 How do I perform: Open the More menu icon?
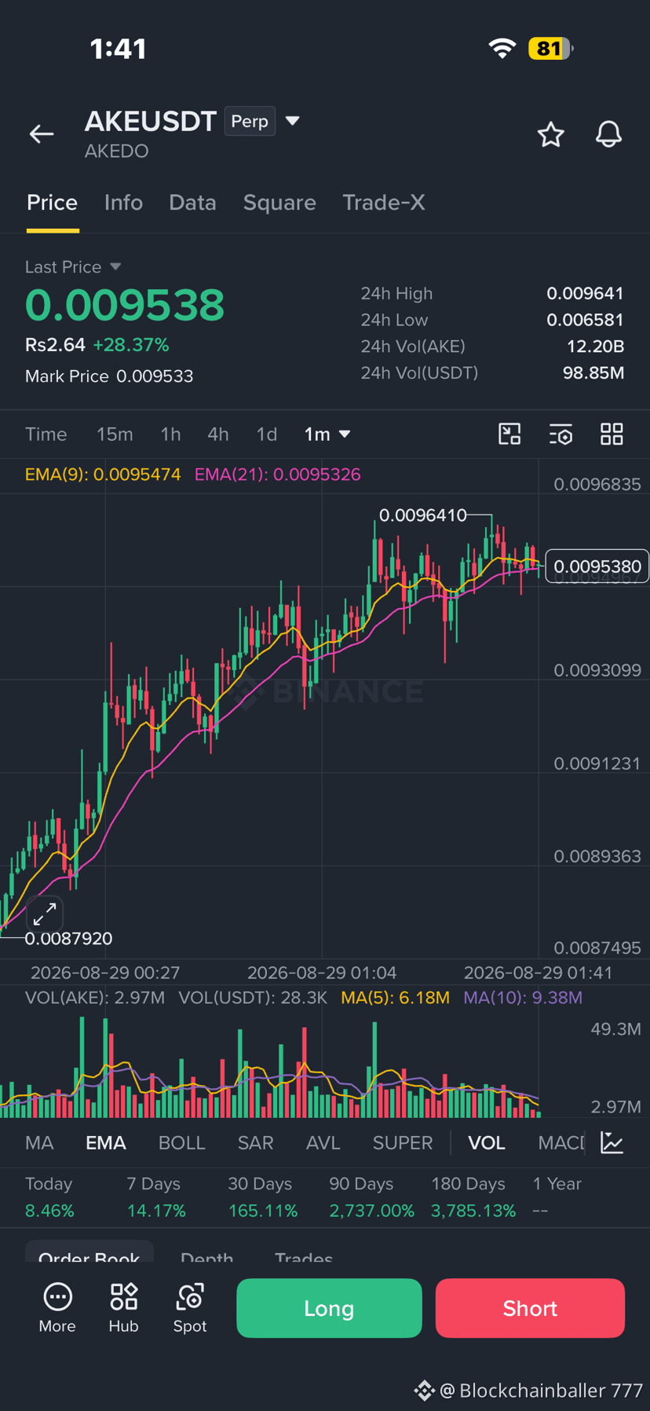click(57, 1308)
